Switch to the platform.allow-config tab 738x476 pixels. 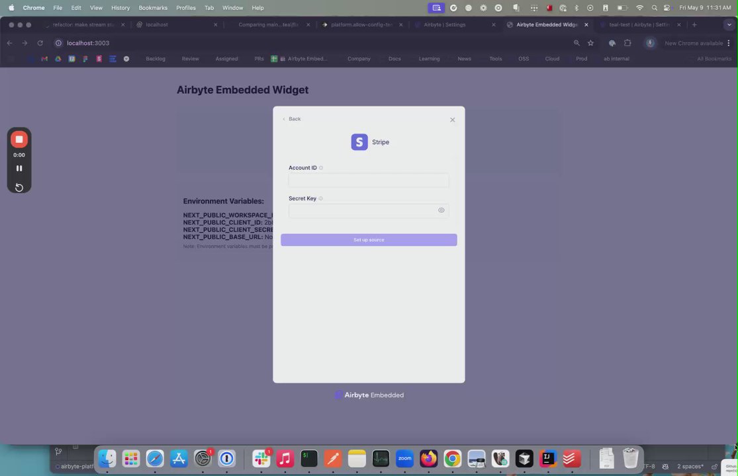pos(361,24)
